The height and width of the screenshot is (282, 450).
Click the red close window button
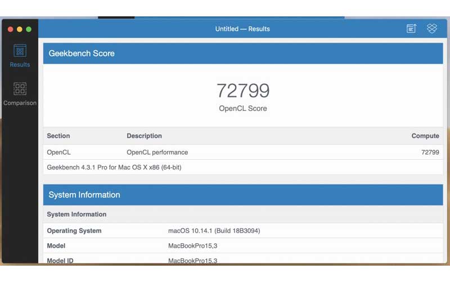[10, 29]
